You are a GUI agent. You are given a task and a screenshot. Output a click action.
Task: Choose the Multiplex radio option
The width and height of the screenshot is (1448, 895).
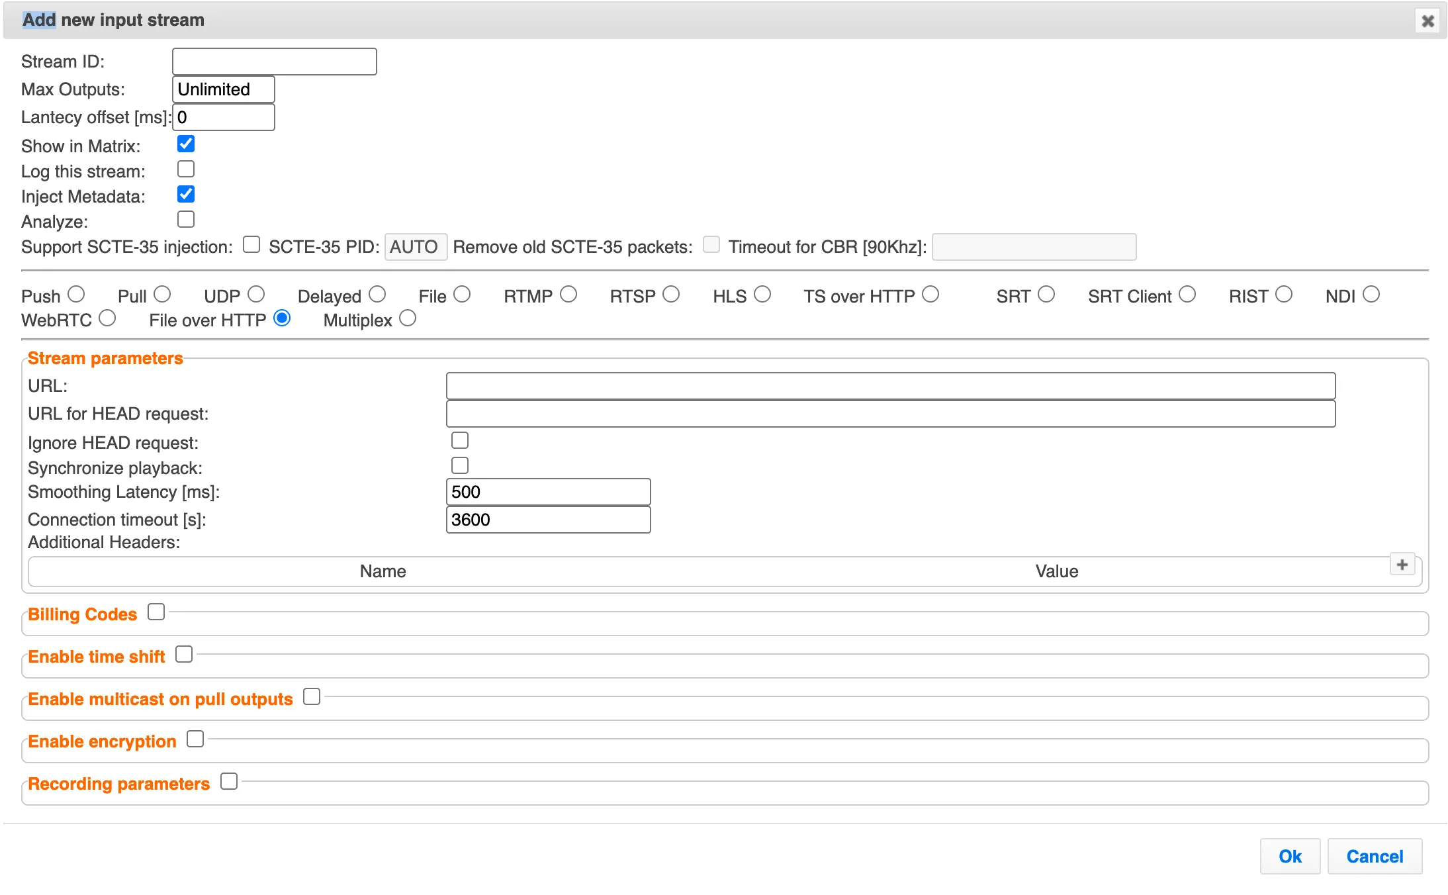coord(408,318)
